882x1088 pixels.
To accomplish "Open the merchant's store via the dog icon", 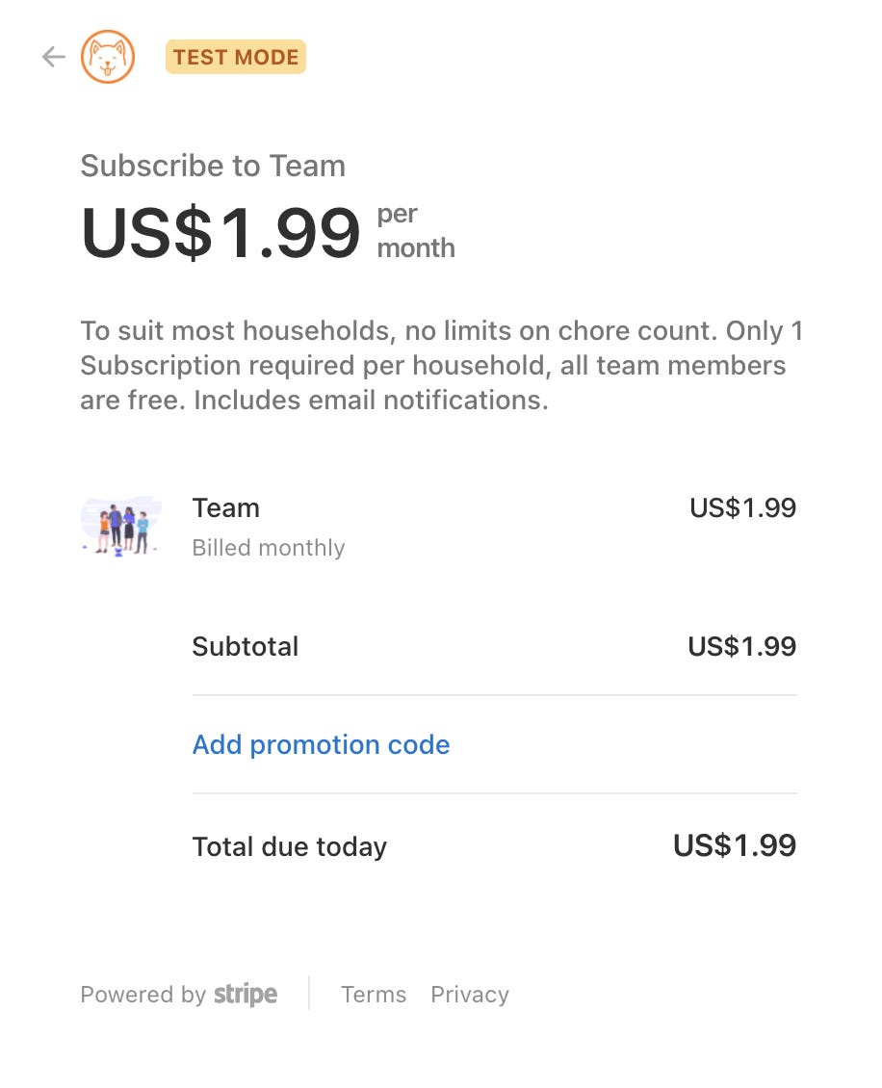I will pyautogui.click(x=108, y=57).
